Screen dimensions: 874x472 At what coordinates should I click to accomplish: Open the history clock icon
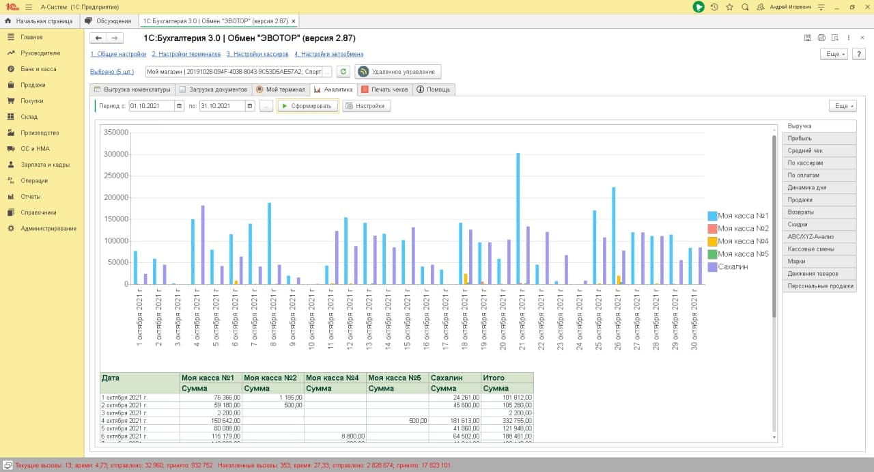tap(714, 7)
